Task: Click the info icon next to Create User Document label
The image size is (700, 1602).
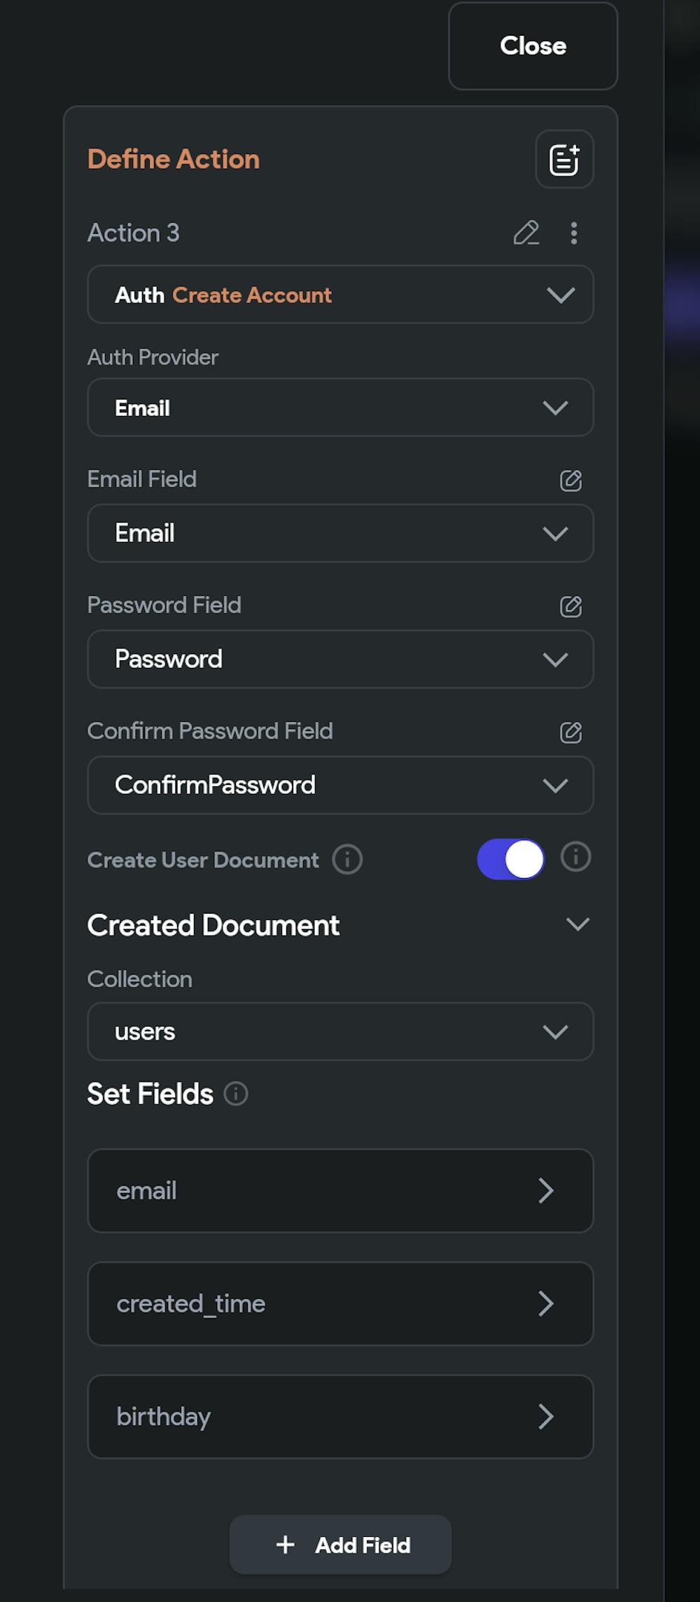Action: 347,859
